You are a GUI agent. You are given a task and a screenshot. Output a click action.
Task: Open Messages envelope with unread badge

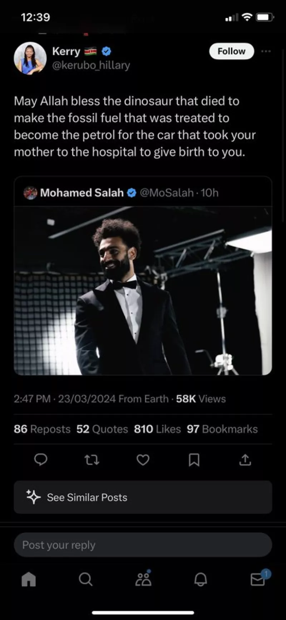click(x=258, y=579)
